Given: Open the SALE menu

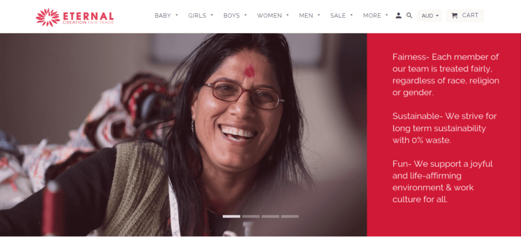Looking at the screenshot, I should [341, 15].
